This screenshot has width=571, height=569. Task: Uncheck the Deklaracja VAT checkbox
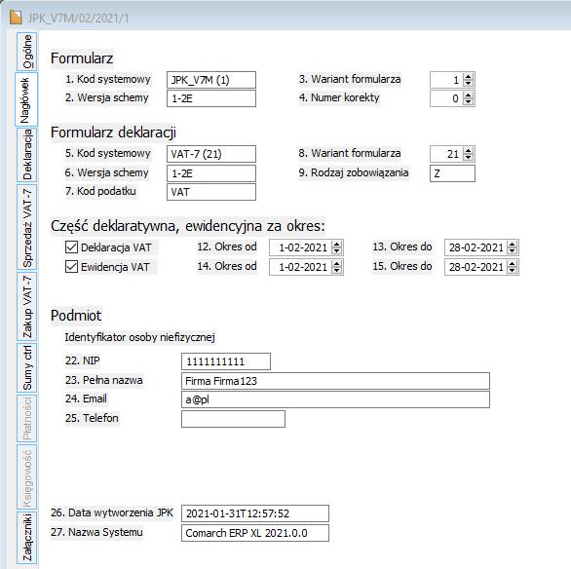pyautogui.click(x=71, y=247)
